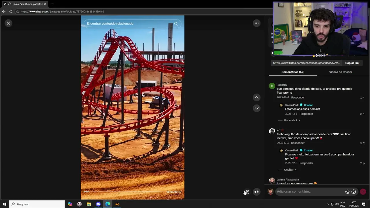
Task: Click the Pesquisar taskbar search box
Action: pos(37,204)
